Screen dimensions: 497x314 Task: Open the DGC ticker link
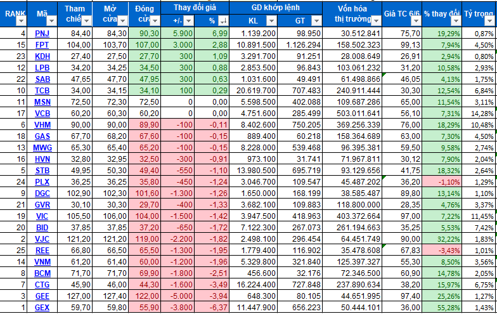point(42,193)
